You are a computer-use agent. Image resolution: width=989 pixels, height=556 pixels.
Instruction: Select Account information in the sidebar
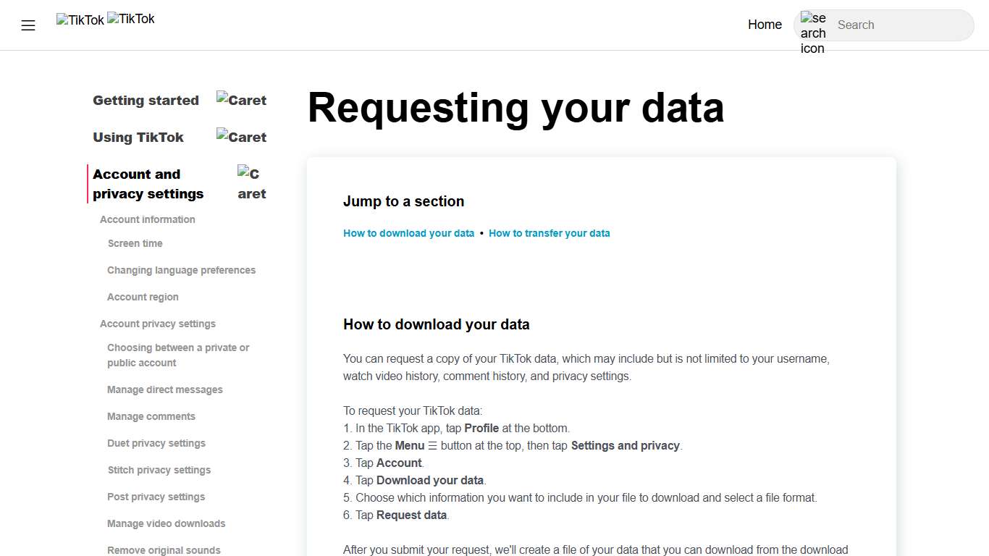tap(148, 219)
